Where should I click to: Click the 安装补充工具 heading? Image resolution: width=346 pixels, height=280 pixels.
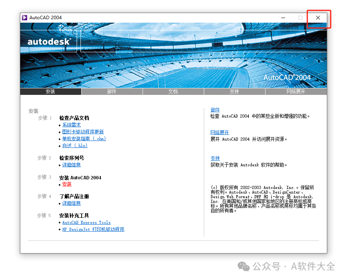(74, 215)
